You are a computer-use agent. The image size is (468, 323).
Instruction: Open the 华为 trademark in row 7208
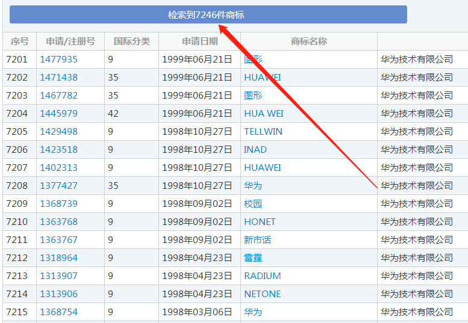(x=253, y=186)
